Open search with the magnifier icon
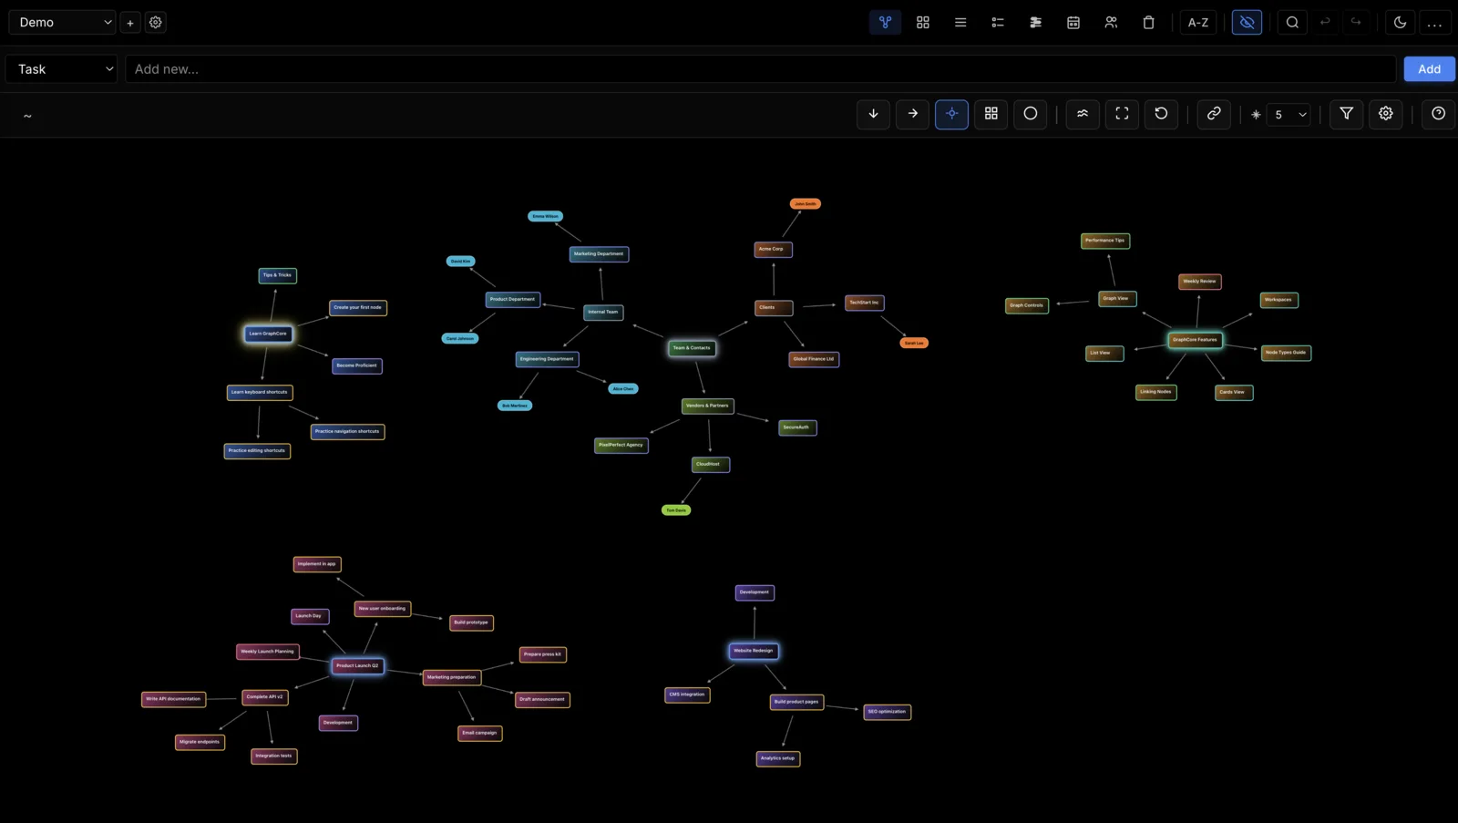The width and height of the screenshot is (1458, 823). coord(1292,22)
